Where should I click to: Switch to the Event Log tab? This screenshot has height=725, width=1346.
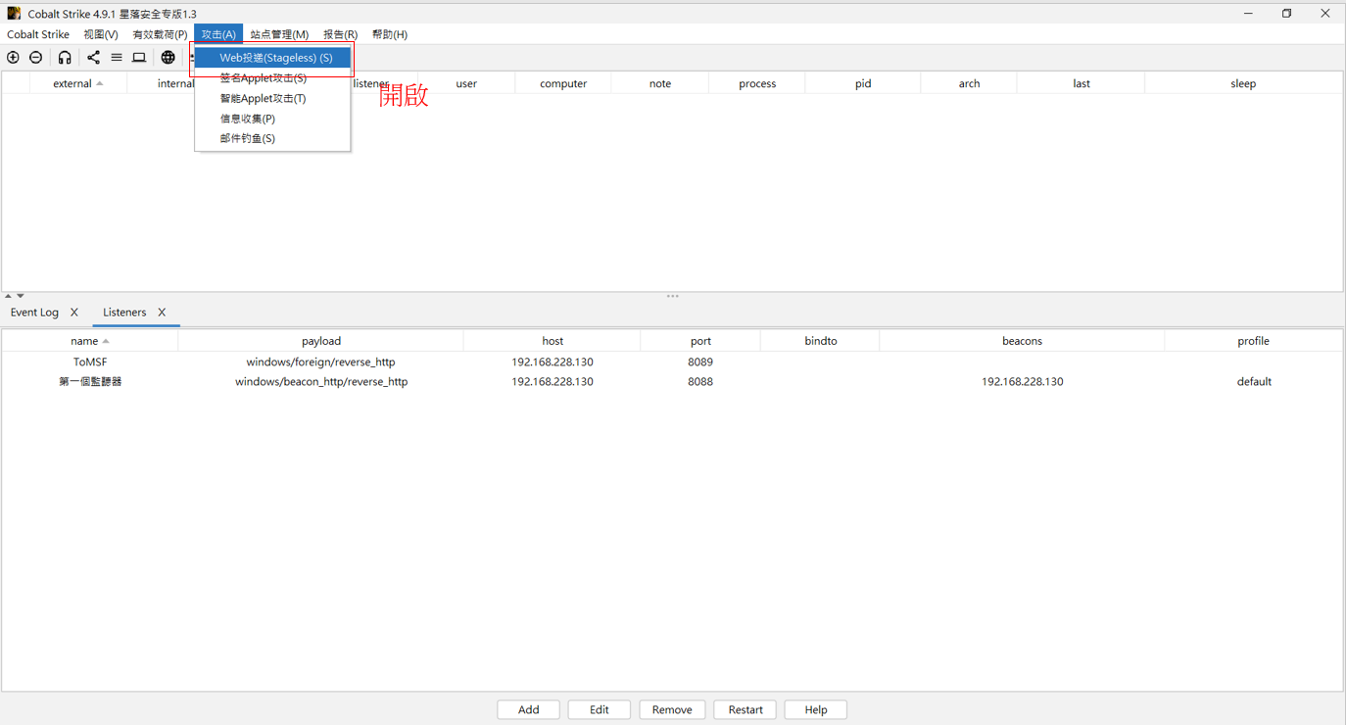pyautogui.click(x=34, y=313)
